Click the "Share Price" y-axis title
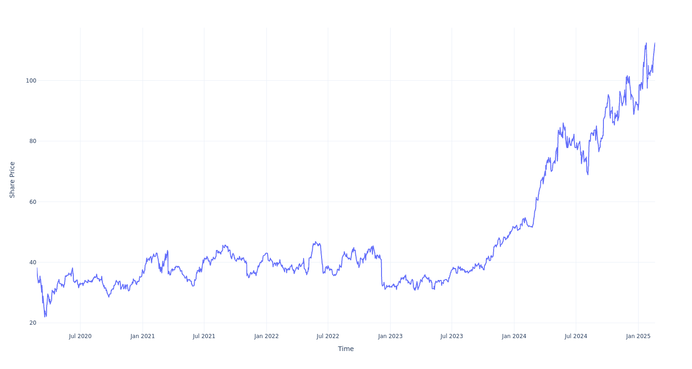 pos(12,180)
